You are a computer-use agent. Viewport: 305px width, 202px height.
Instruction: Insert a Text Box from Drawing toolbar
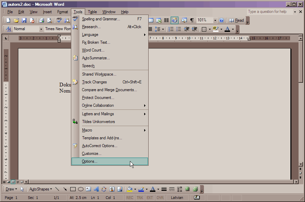[89, 189]
